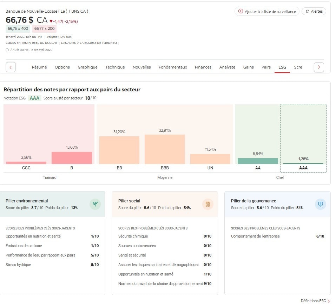Click the Alertes bell icon
The width and height of the screenshot is (336, 305).
coord(307,11)
